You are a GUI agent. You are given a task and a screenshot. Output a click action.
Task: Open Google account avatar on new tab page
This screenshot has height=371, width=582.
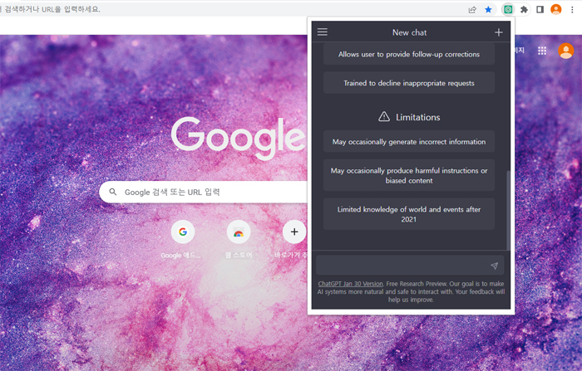click(565, 51)
